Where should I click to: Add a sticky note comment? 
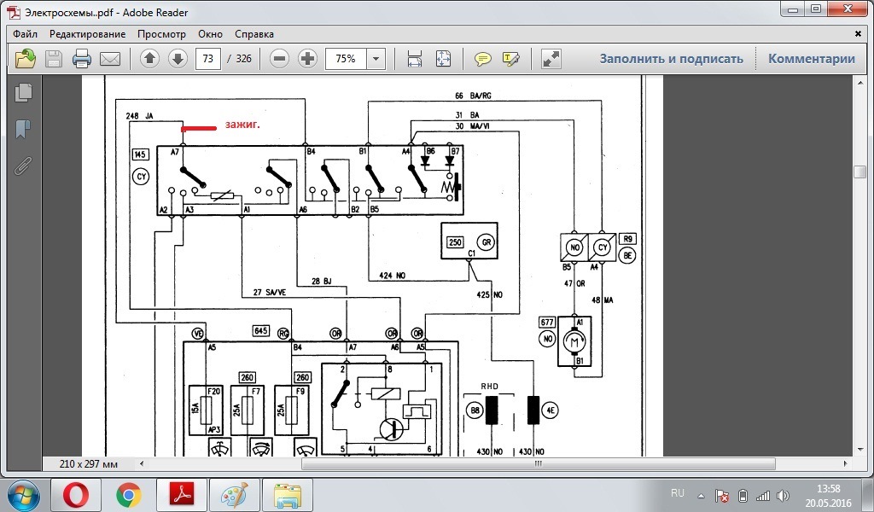tap(483, 59)
